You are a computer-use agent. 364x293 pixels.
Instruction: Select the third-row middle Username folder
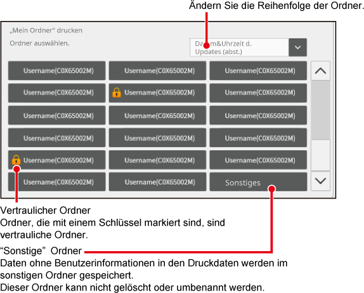tap(157, 115)
